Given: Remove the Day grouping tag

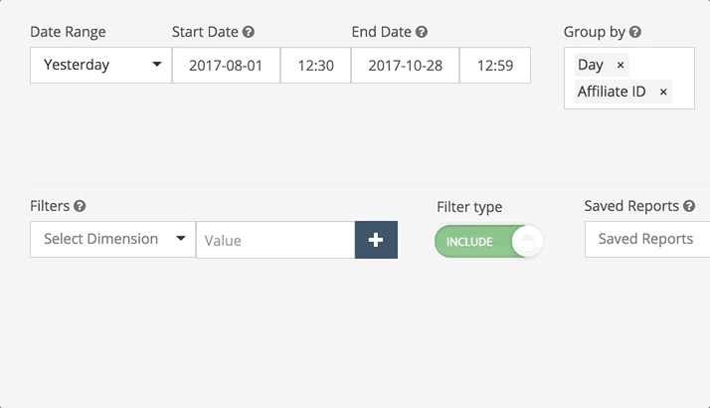Looking at the screenshot, I should pos(621,65).
